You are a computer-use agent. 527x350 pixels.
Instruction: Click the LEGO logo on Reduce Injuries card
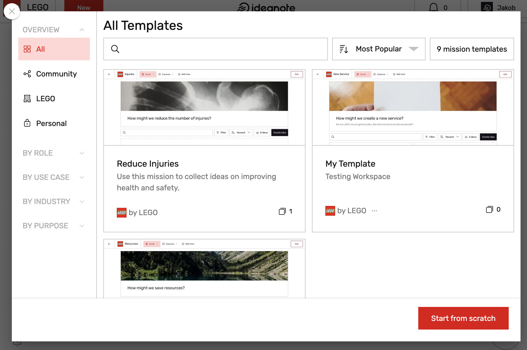(122, 213)
